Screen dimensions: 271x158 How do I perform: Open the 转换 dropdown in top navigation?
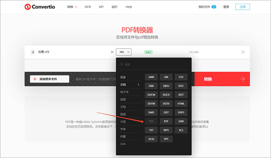(x=72, y=7)
